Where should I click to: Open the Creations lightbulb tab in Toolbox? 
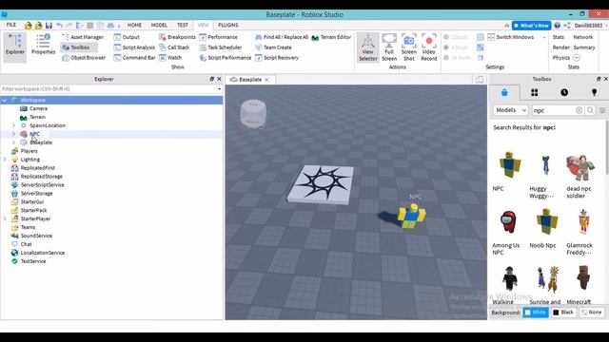tap(594, 92)
